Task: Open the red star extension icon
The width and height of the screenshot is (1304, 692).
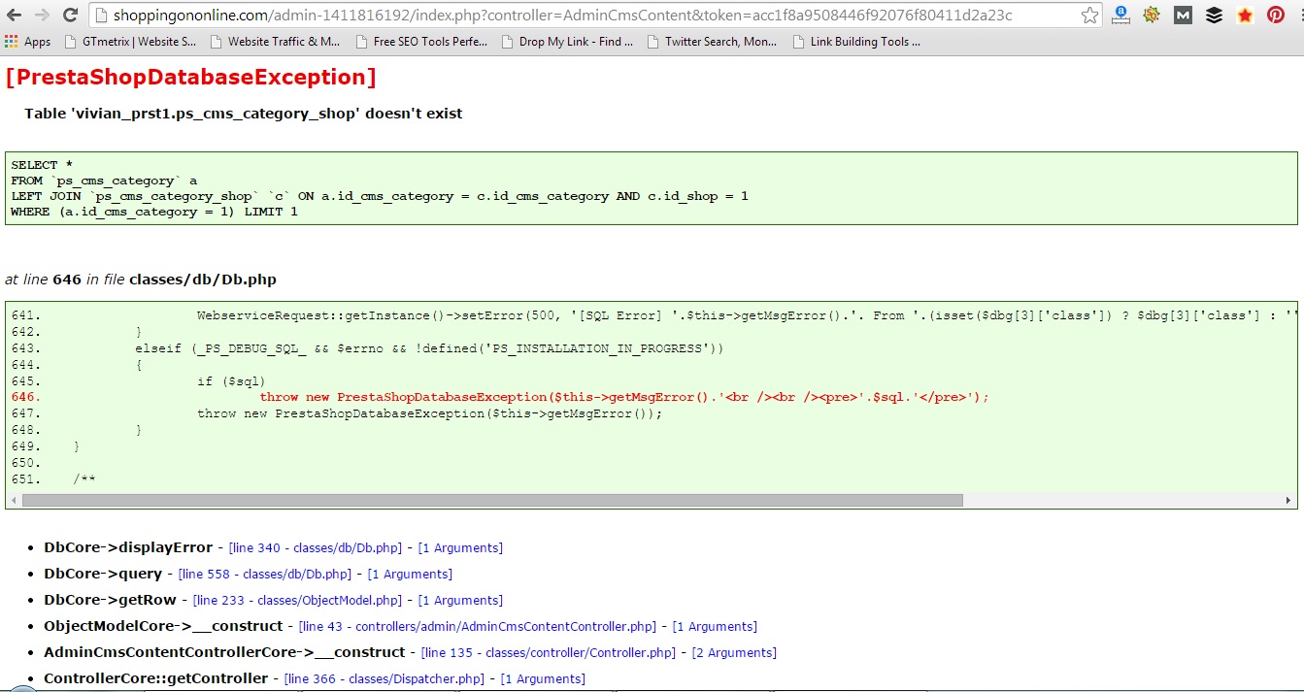Action: tap(1245, 16)
